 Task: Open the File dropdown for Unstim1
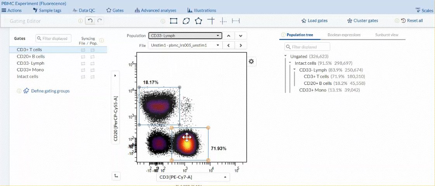[185, 45]
